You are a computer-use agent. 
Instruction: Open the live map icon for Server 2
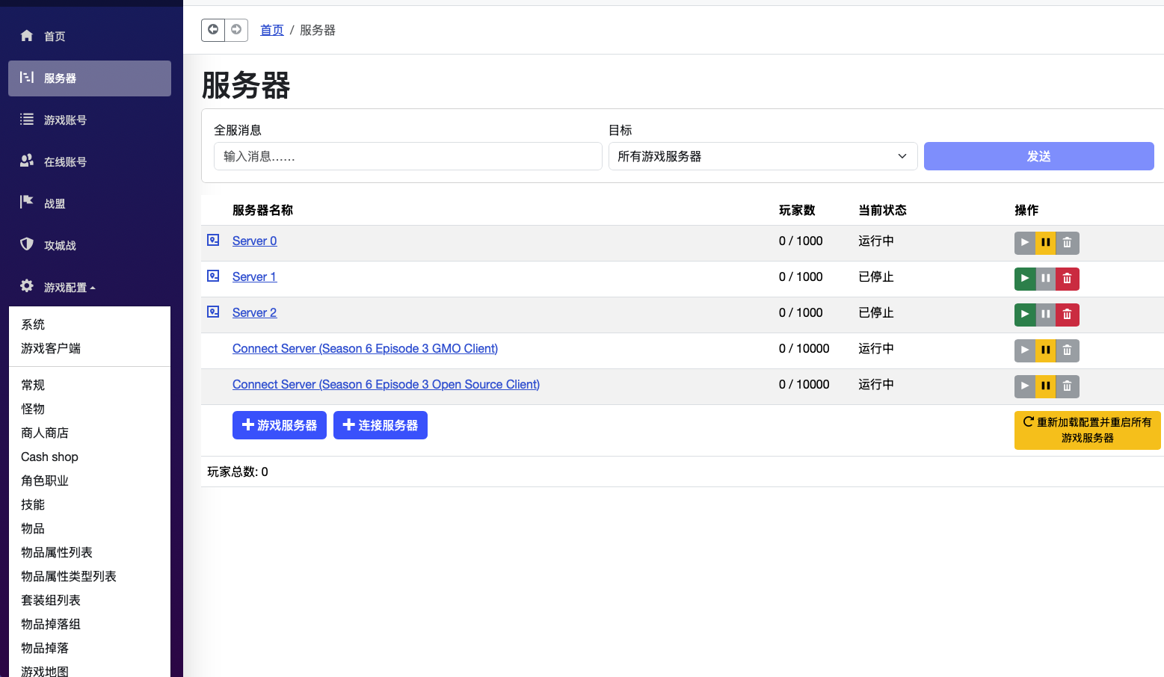(213, 312)
